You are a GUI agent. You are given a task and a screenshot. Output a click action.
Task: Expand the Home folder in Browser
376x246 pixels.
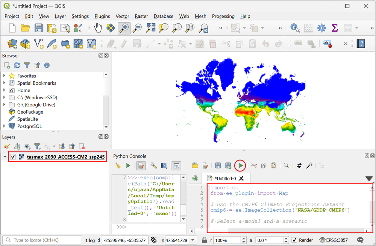4,90
